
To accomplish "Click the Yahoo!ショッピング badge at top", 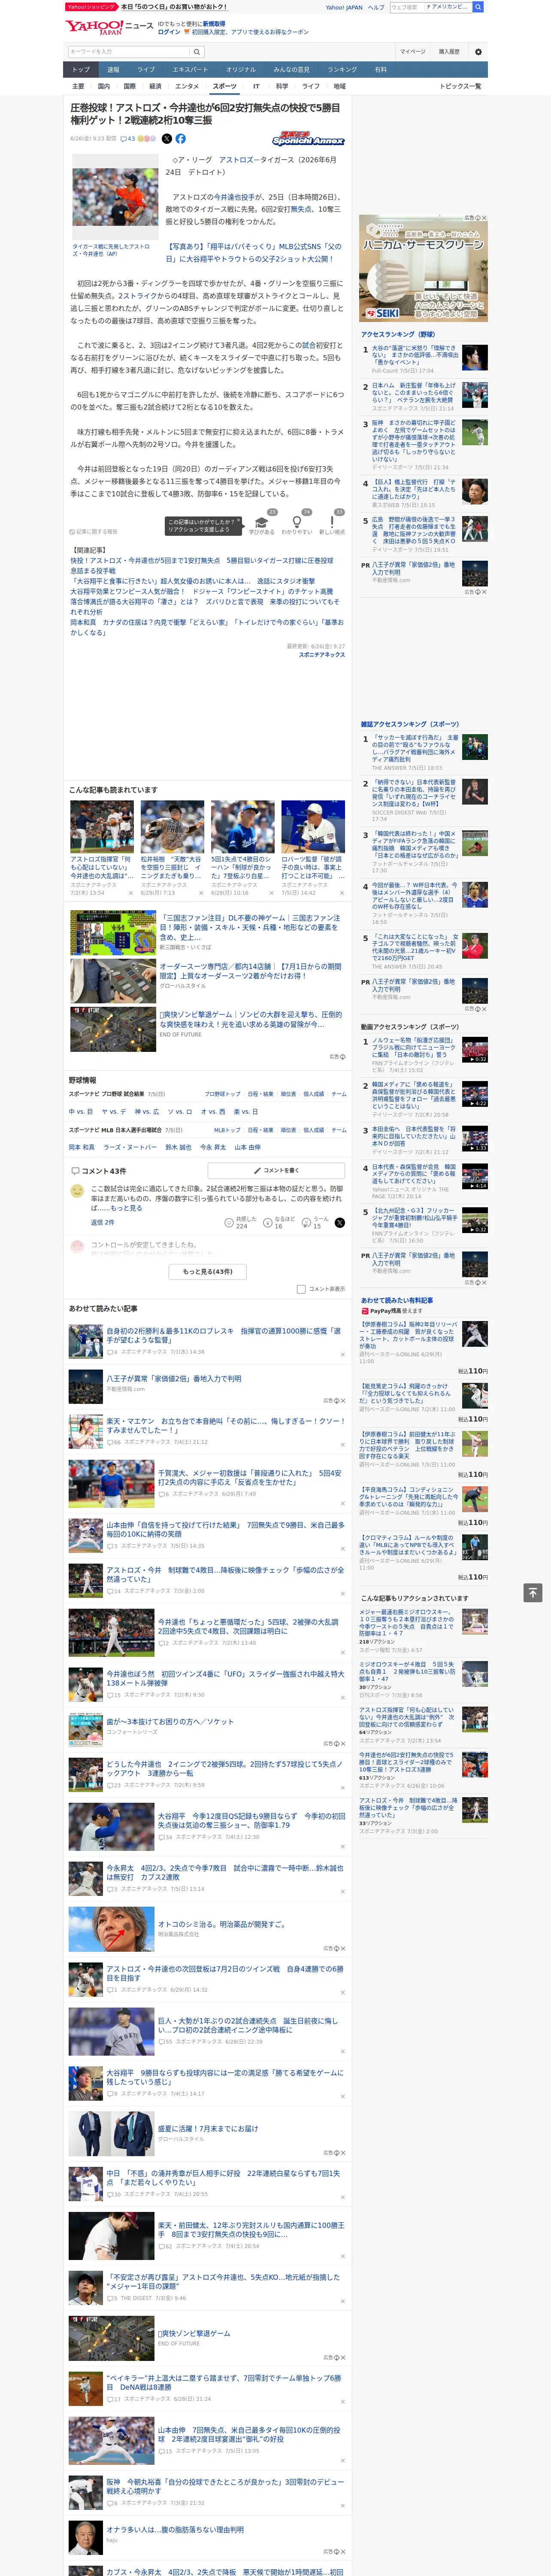I will (92, 7).
